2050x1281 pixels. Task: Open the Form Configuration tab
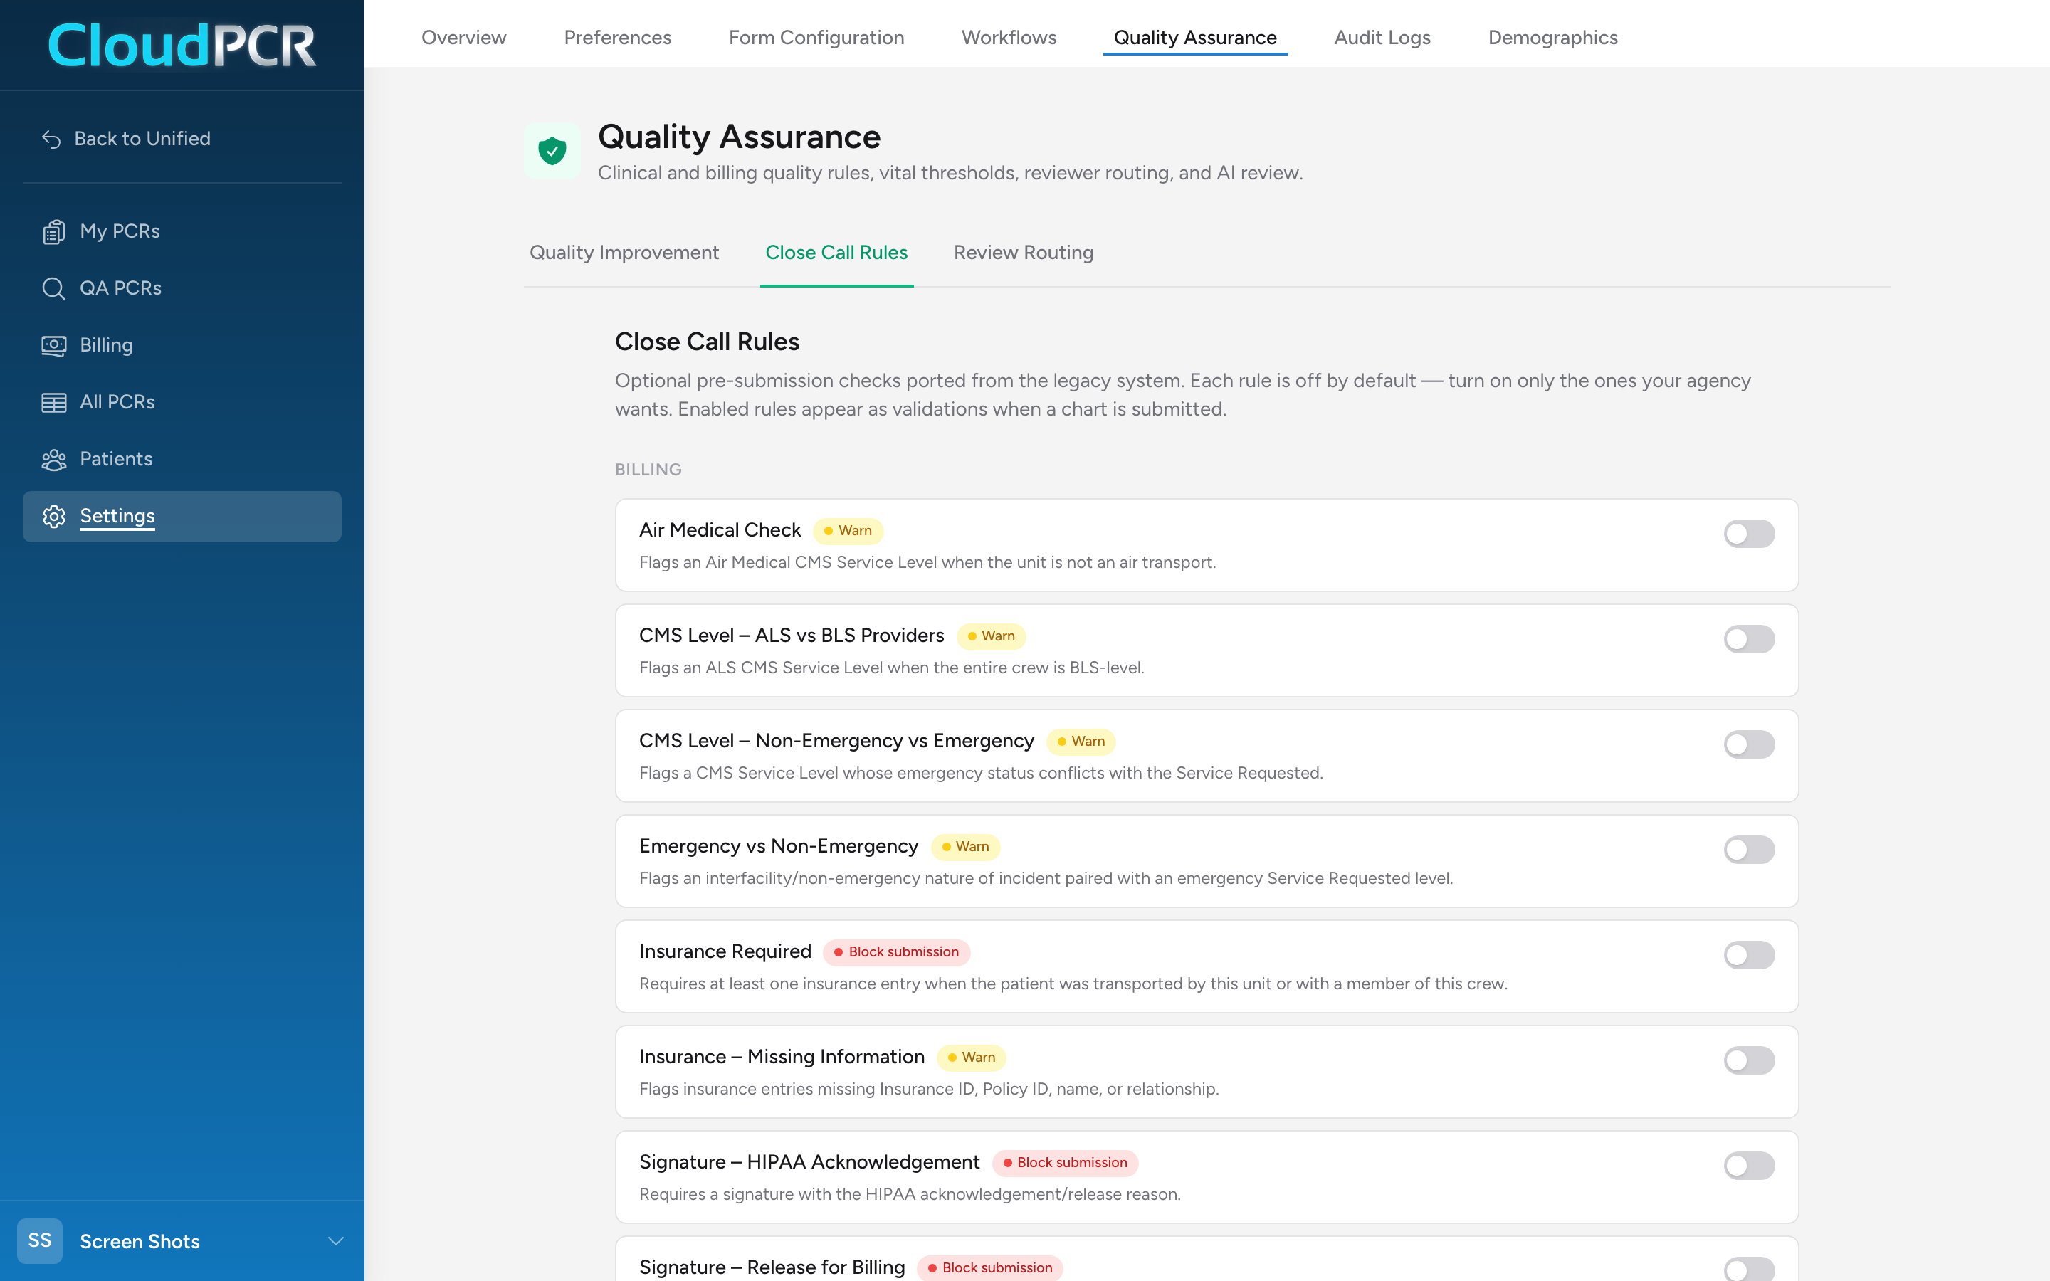[816, 37]
